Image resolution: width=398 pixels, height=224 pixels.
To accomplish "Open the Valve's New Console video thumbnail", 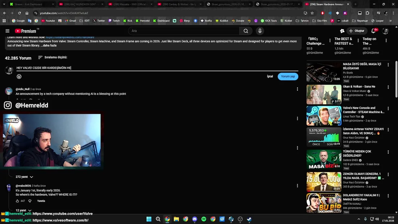I will (x=324, y=116).
